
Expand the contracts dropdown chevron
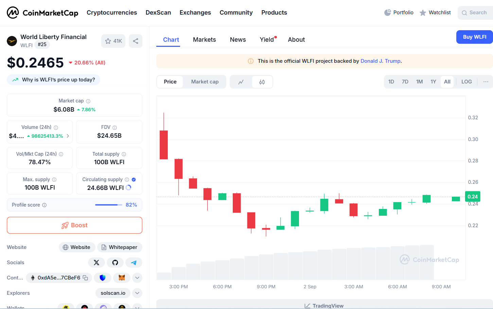(137, 278)
